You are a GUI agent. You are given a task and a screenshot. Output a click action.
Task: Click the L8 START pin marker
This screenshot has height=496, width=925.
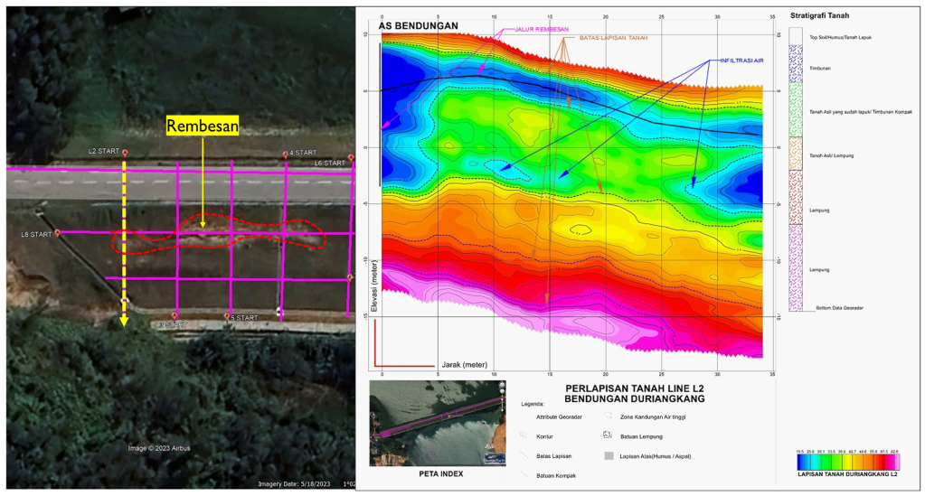58,233
